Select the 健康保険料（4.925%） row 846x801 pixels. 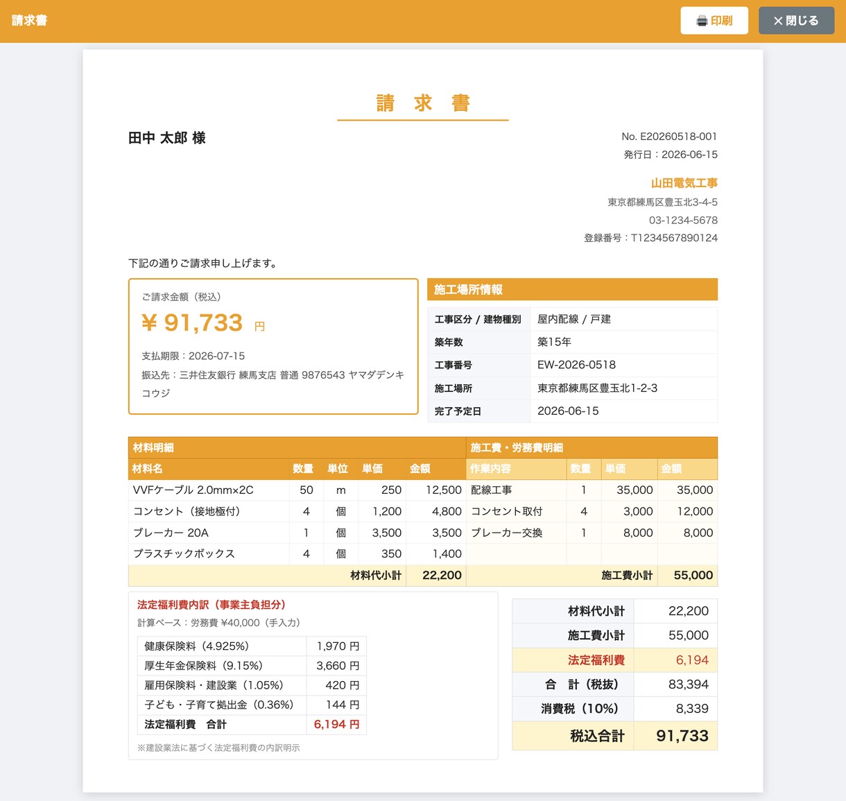pos(252,646)
